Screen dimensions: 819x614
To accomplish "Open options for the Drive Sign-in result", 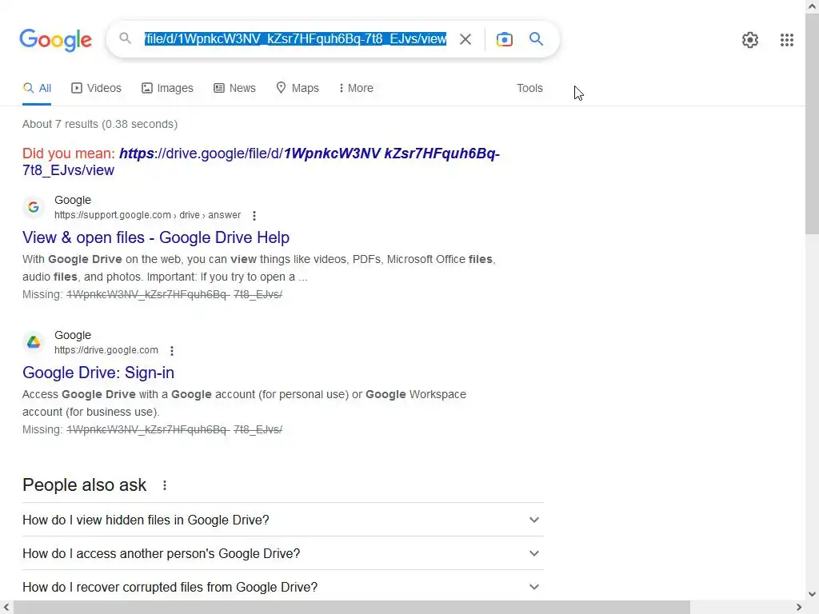I will tap(172, 351).
